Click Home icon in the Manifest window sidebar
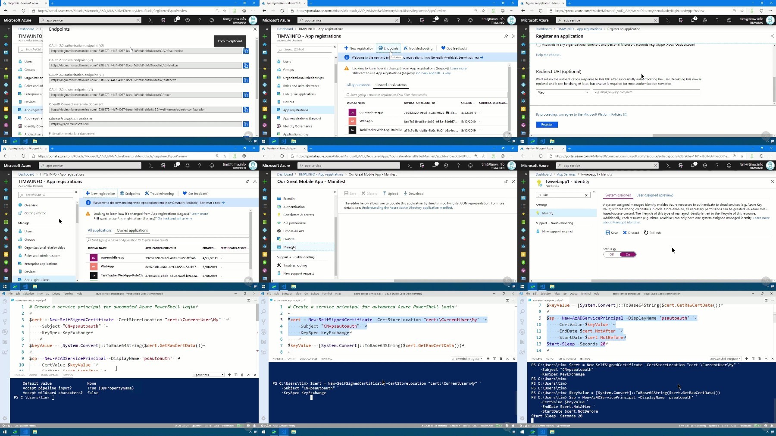This screenshot has width=776, height=436. 264,190
